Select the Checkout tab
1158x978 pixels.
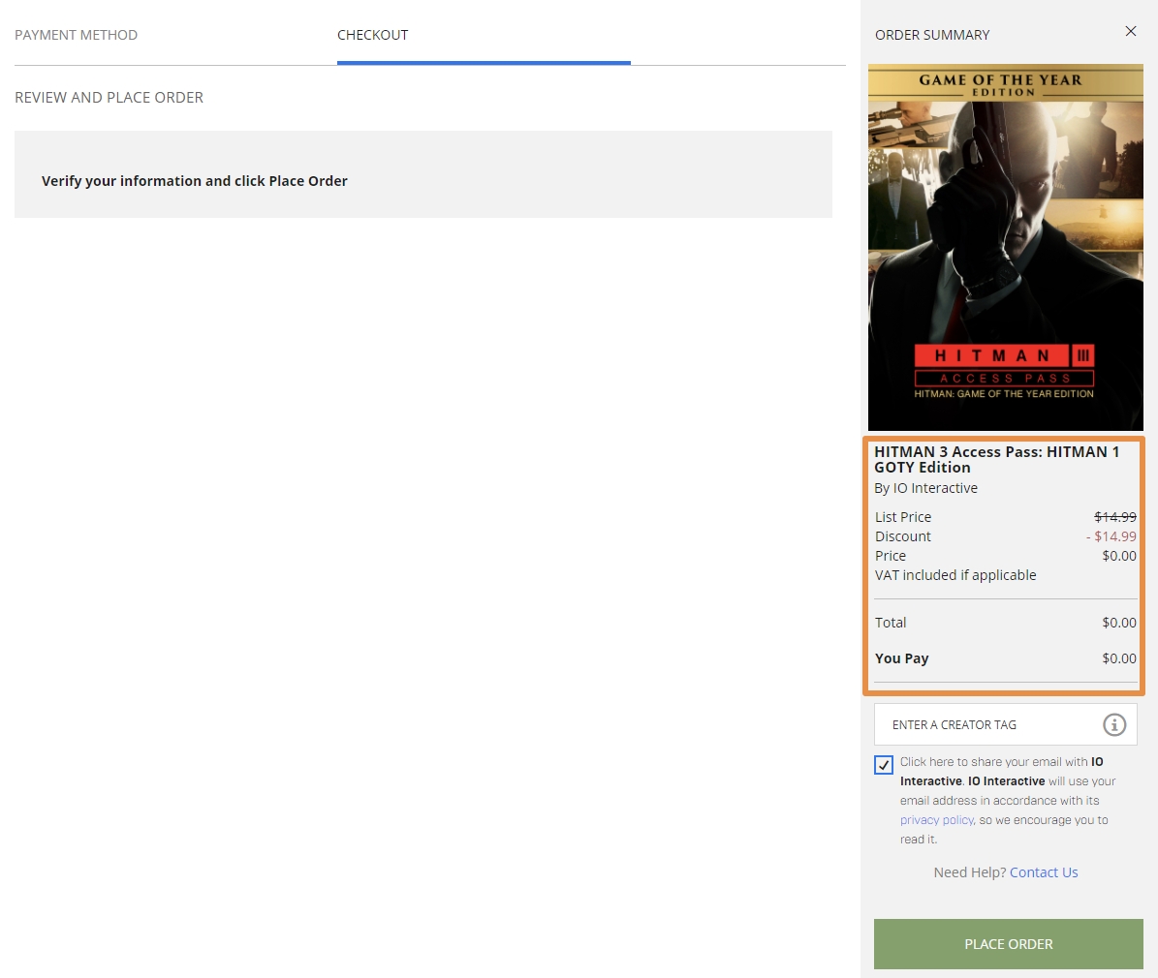[x=372, y=35]
